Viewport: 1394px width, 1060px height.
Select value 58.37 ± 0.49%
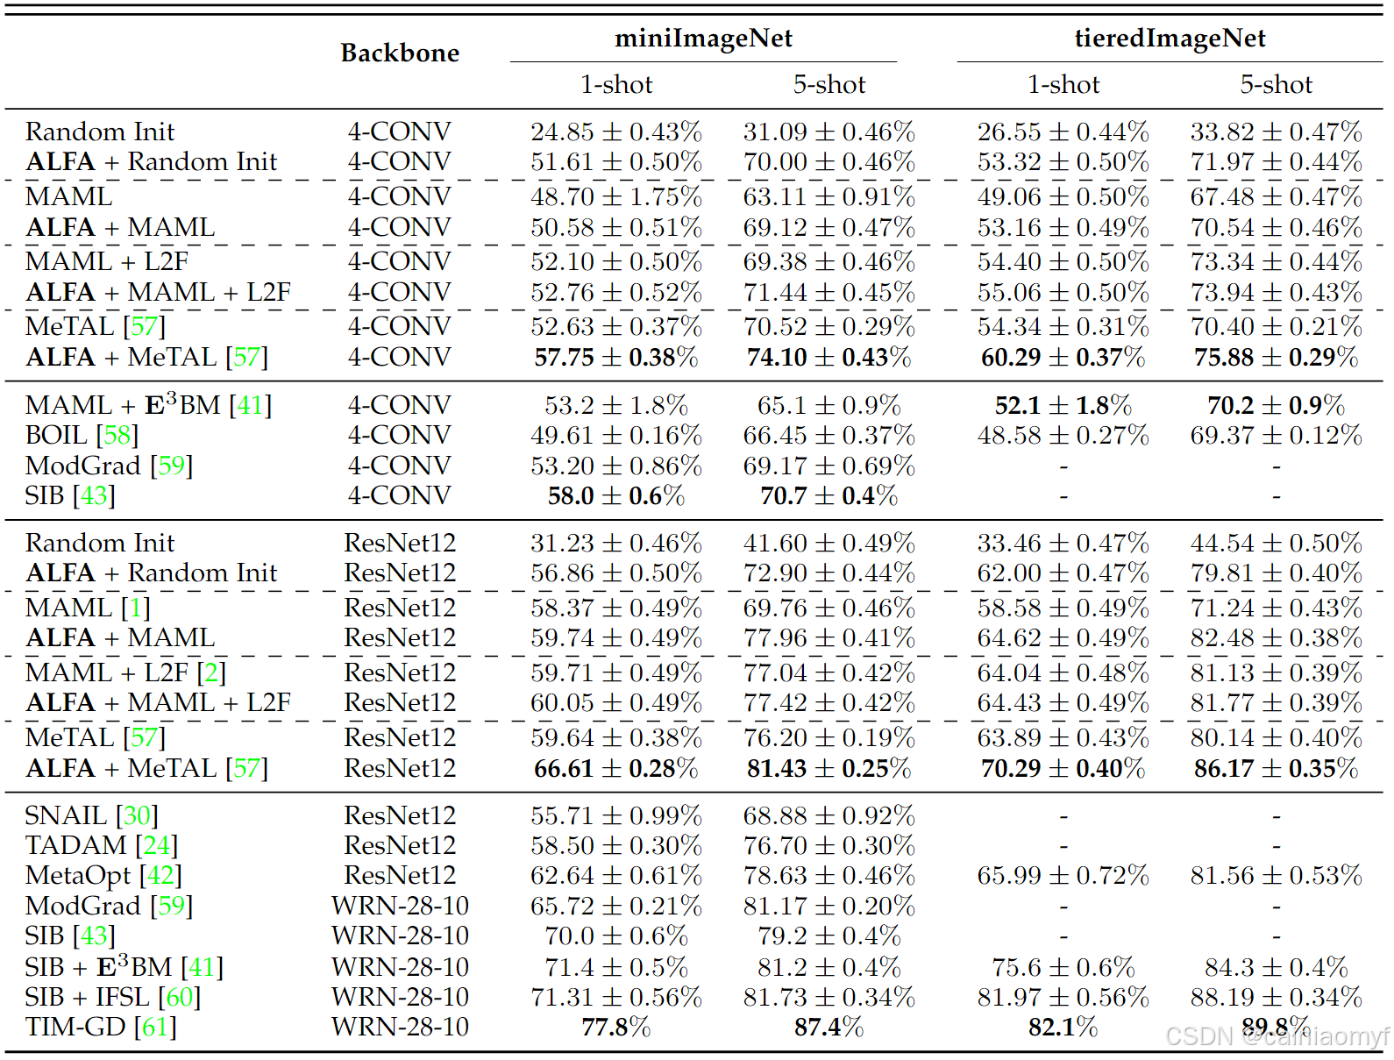(616, 608)
